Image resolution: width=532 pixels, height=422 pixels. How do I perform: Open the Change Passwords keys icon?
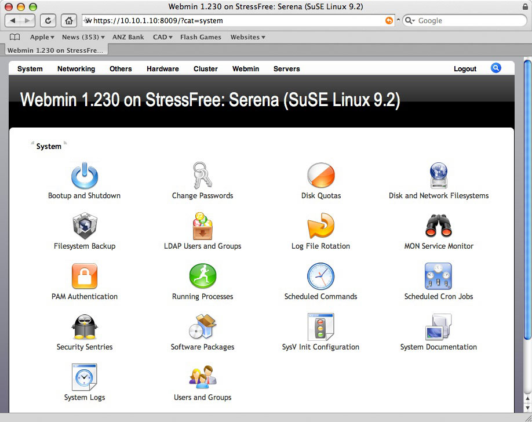click(203, 175)
